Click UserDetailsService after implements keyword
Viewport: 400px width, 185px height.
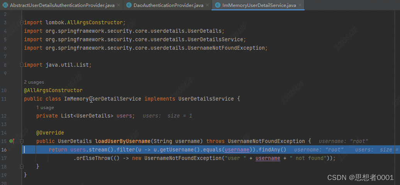(206, 99)
